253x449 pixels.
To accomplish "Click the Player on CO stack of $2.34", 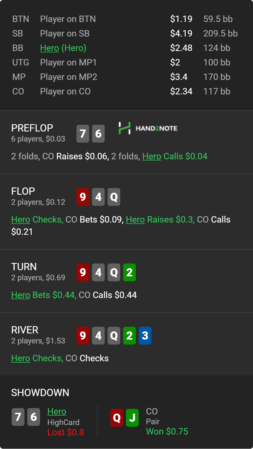I will click(181, 91).
